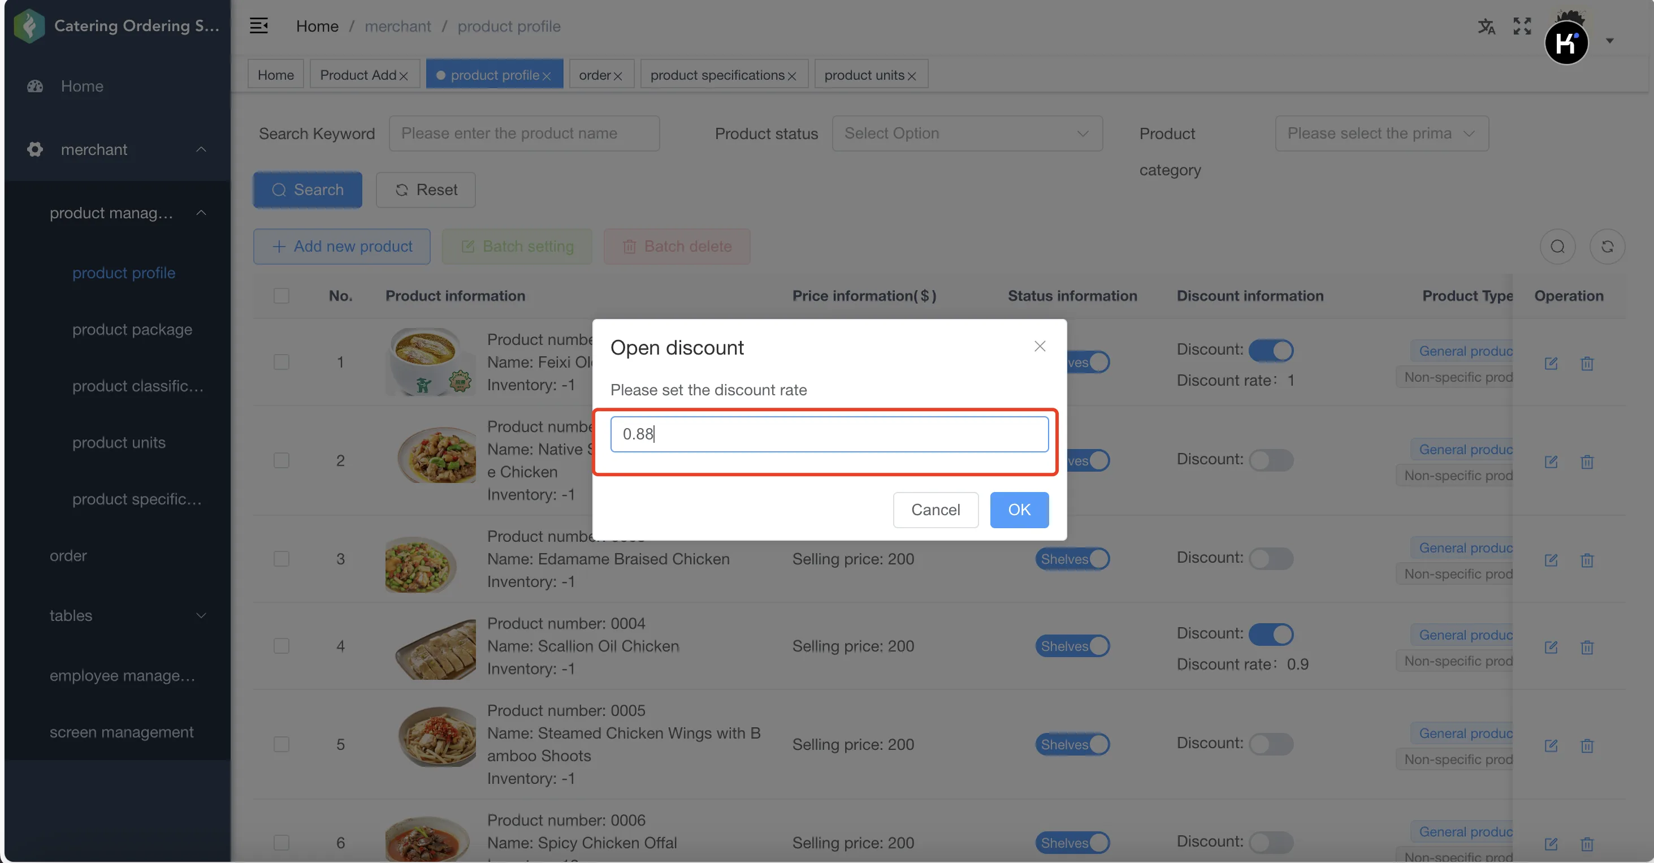
Task: Check the select-all header checkbox
Action: pyautogui.click(x=282, y=296)
